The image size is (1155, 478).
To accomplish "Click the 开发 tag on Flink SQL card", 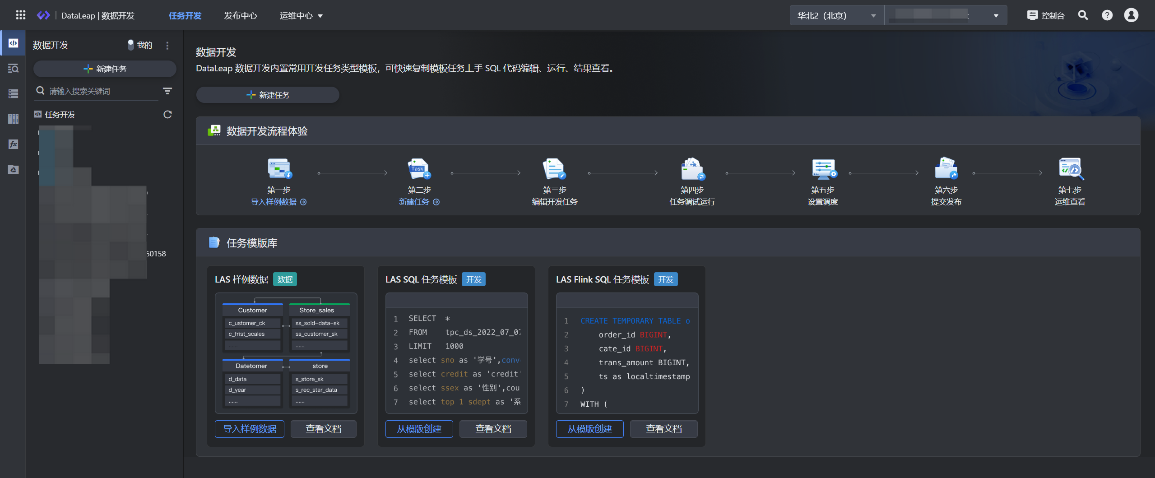I will pyautogui.click(x=665, y=279).
